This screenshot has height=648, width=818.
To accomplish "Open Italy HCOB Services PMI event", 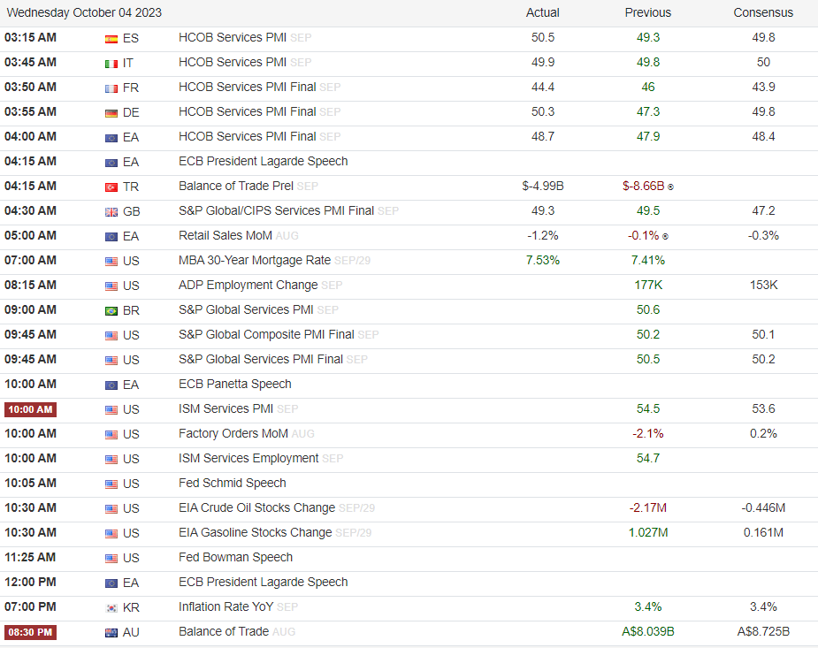I will point(233,63).
